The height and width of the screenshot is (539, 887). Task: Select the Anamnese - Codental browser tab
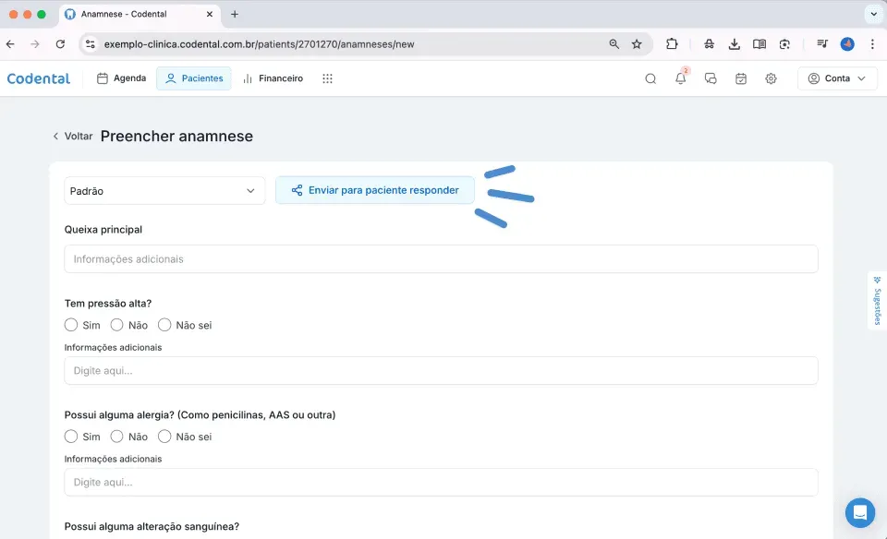(x=140, y=14)
